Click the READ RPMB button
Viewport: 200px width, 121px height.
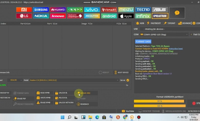pos(44,93)
